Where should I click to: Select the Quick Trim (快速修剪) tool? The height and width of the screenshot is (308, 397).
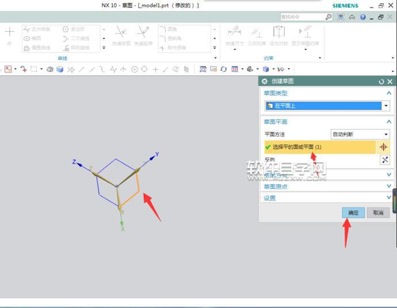point(121,35)
